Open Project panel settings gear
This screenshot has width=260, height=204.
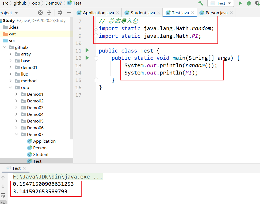pos(60,13)
